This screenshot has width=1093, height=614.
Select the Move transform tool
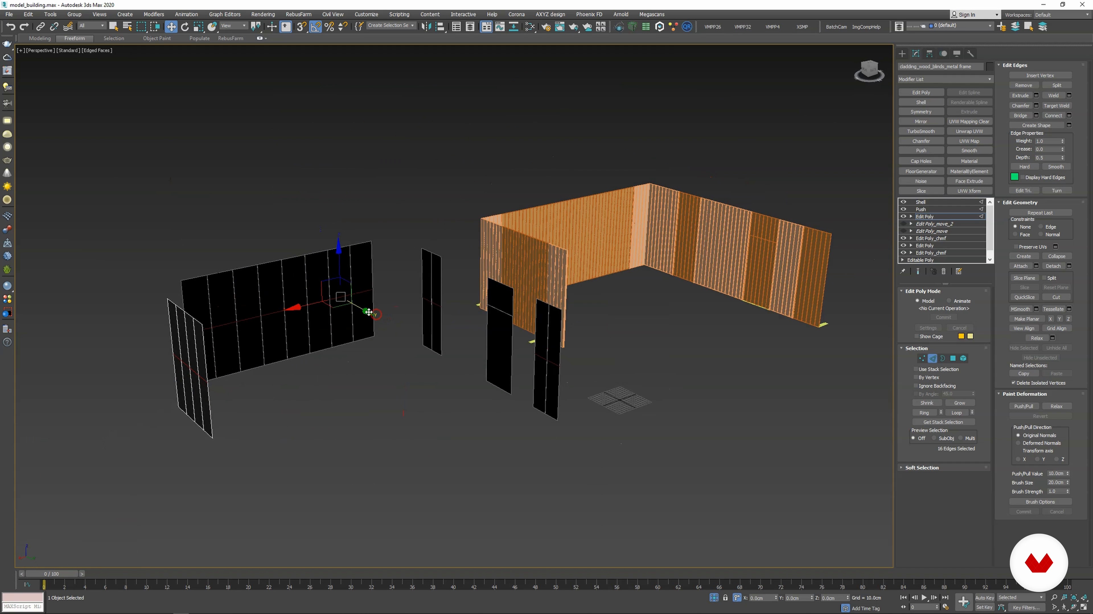(x=171, y=27)
